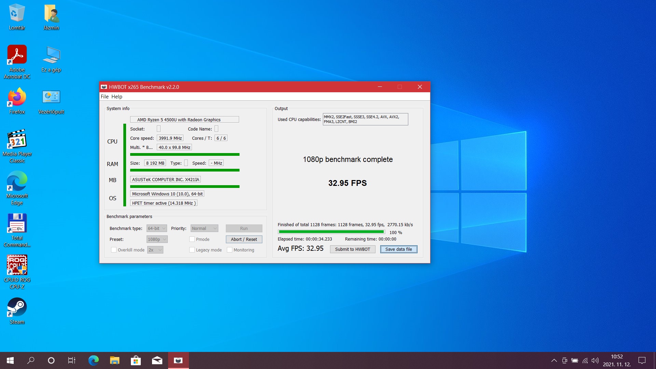Click the Elapsed time 00:00:34.233 text
The height and width of the screenshot is (369, 656).
pos(305,239)
